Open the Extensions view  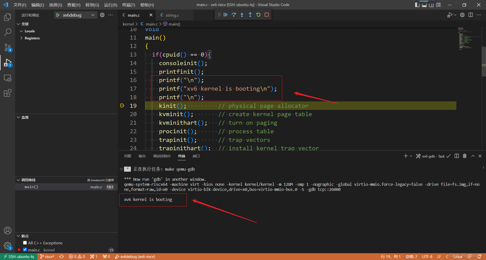(x=8, y=93)
